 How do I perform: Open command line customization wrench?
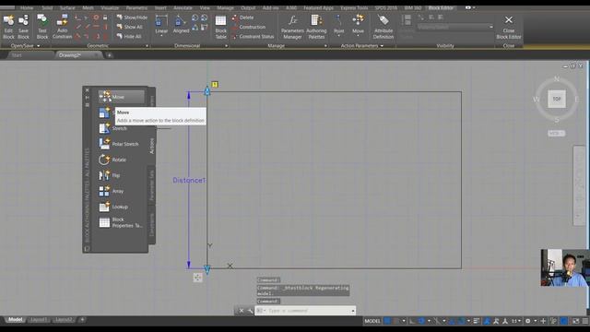(250, 311)
